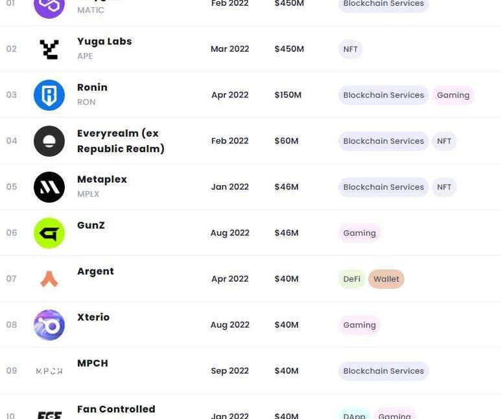
Task: Click the green GunZ logo icon
Action: (x=49, y=233)
